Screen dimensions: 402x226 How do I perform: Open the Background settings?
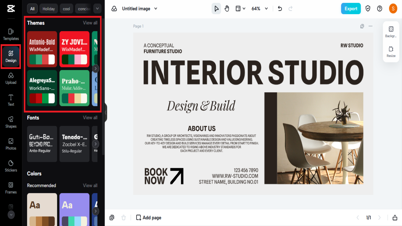click(x=391, y=32)
